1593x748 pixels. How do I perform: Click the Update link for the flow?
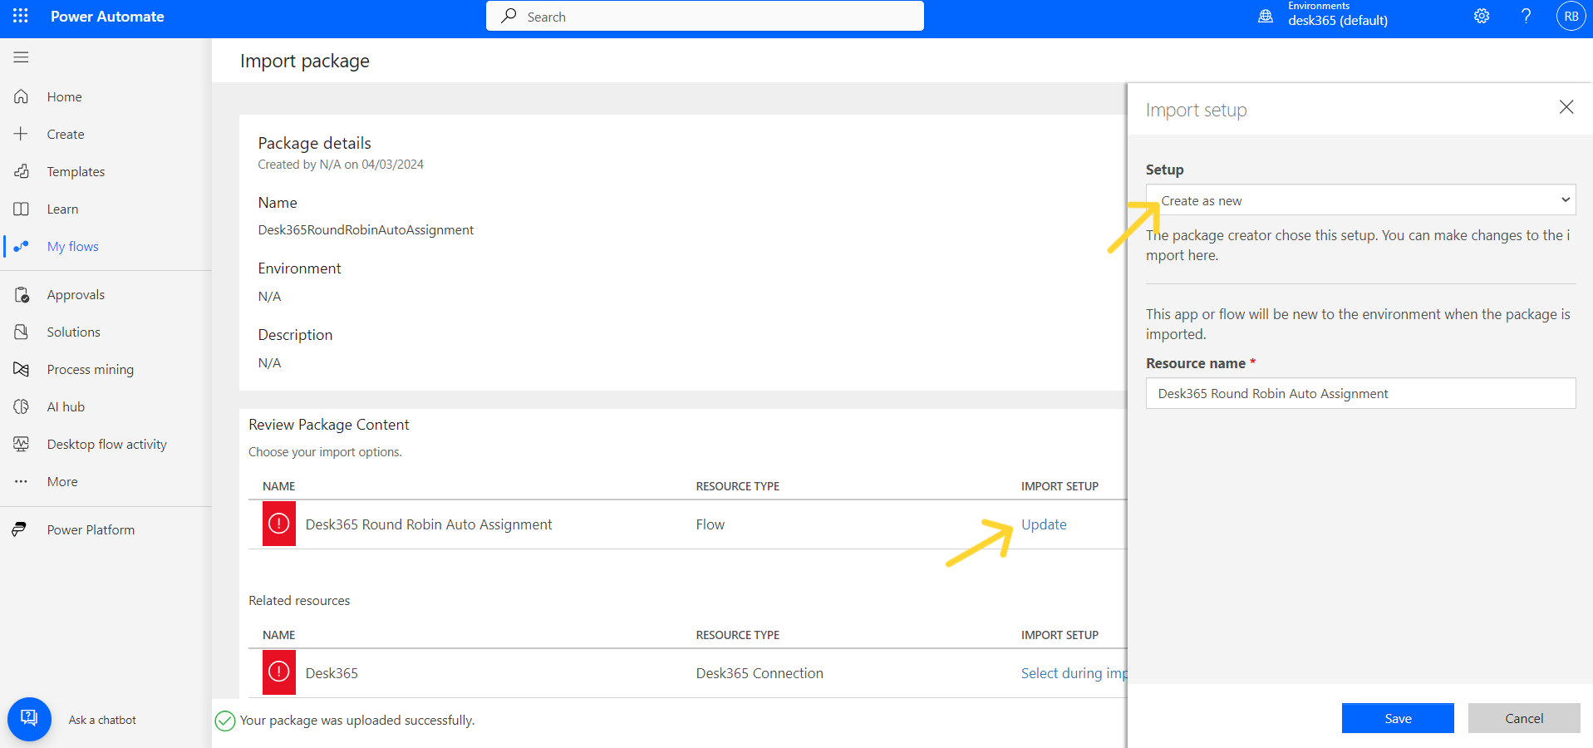click(x=1043, y=524)
